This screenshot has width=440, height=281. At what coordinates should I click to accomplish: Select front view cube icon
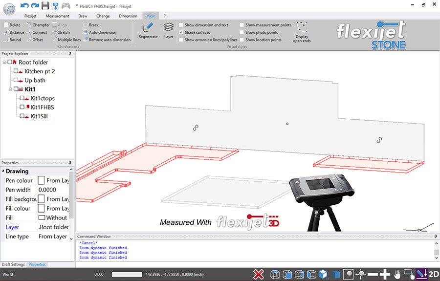click(287, 274)
